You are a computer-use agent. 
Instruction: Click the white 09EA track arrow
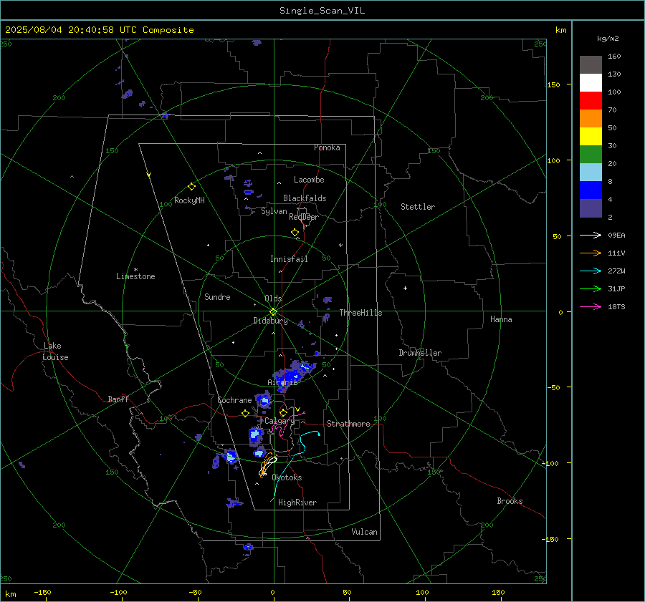(x=591, y=235)
